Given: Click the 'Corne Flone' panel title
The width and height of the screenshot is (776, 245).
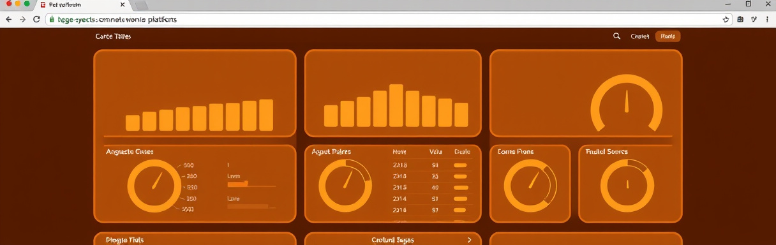Looking at the screenshot, I should tap(516, 152).
